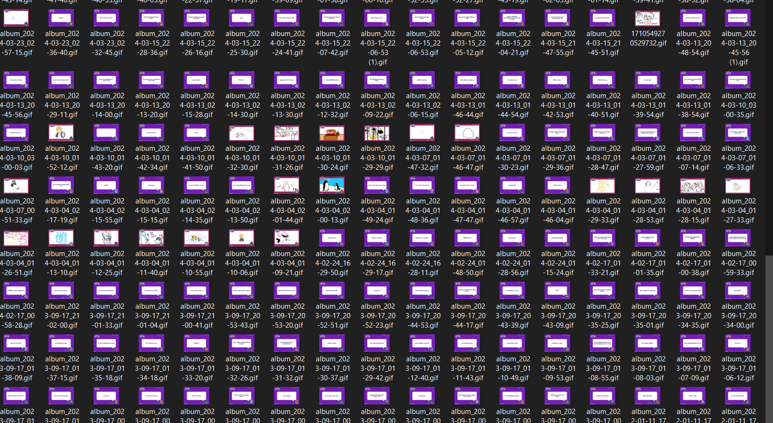Click file name album_2024-03-15_22-26-16.gif
The image size is (773, 423).
pos(198,43)
